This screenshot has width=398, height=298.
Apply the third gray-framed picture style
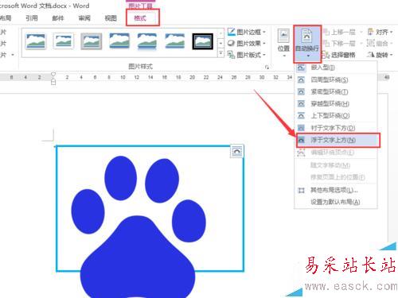pyautogui.click(x=91, y=41)
